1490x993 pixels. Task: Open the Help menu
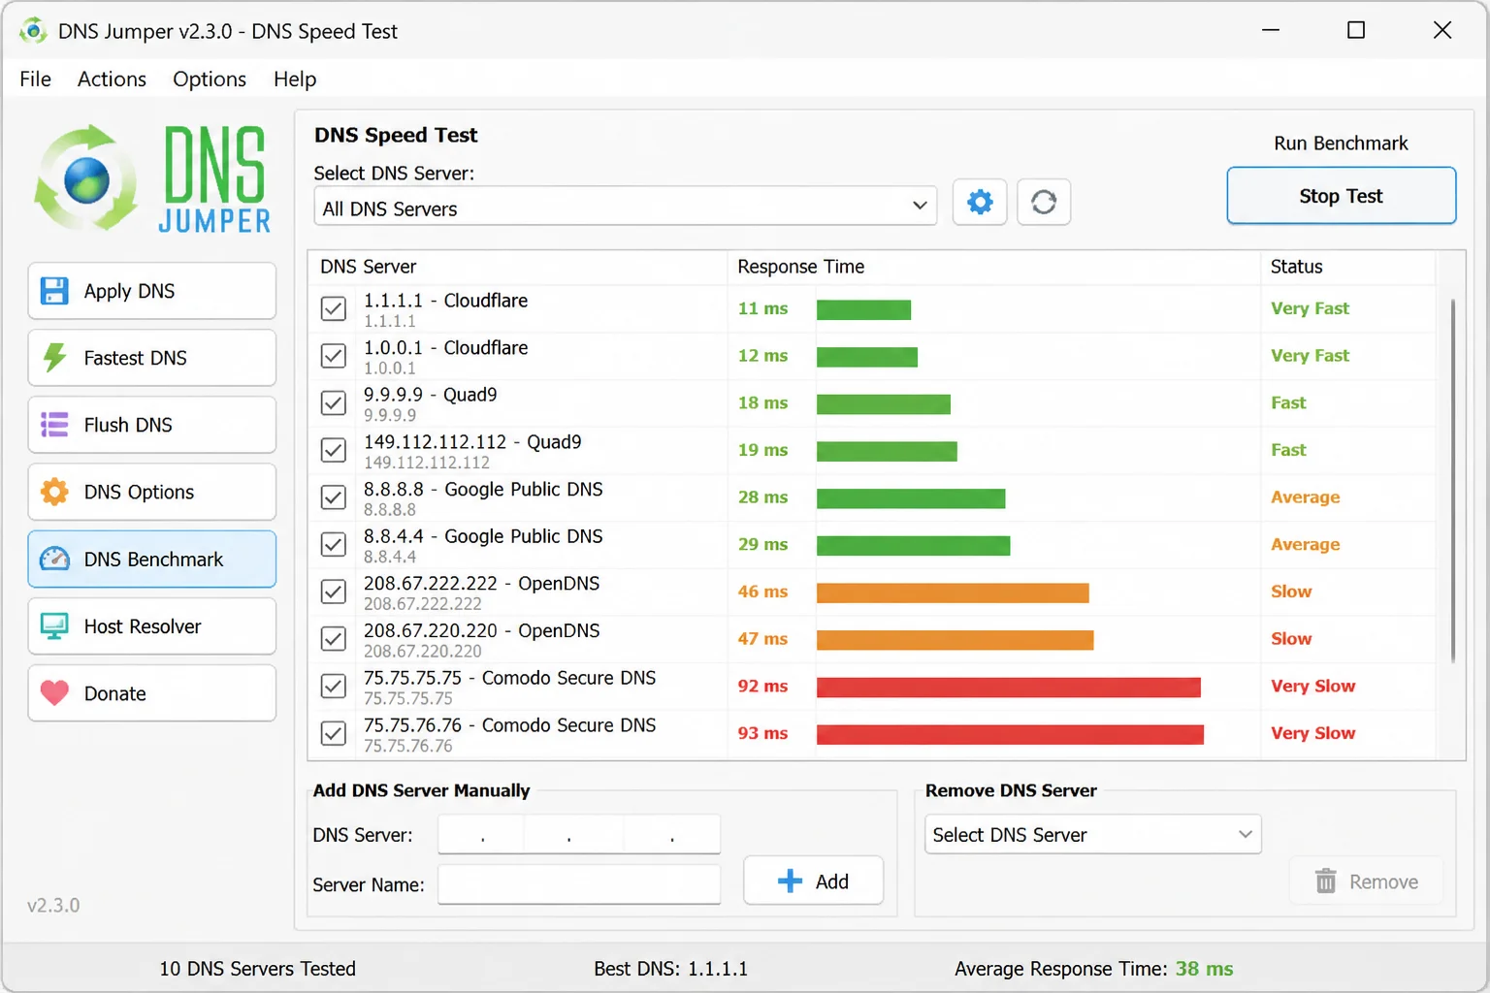coord(295,79)
